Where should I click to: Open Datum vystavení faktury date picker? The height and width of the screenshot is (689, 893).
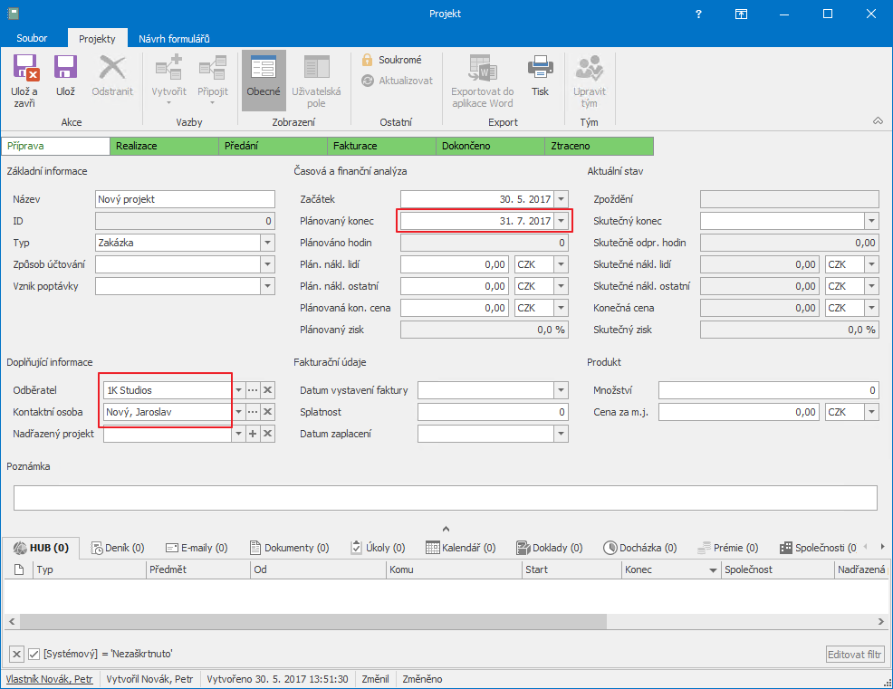(x=561, y=390)
